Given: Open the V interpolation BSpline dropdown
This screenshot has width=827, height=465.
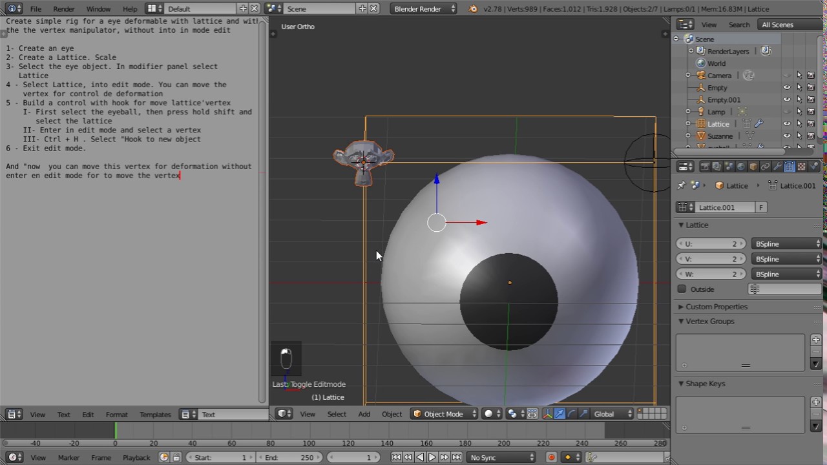Looking at the screenshot, I should click(786, 259).
